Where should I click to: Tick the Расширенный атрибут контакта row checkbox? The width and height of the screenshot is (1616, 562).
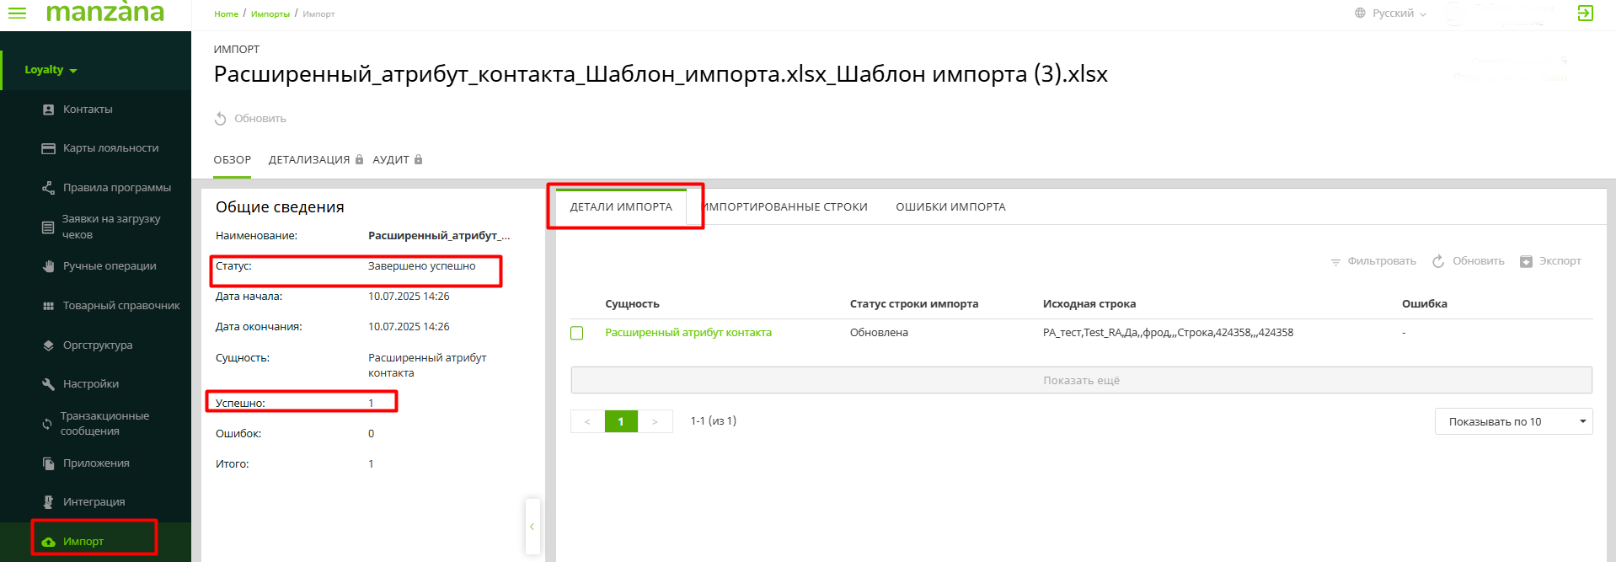[577, 333]
